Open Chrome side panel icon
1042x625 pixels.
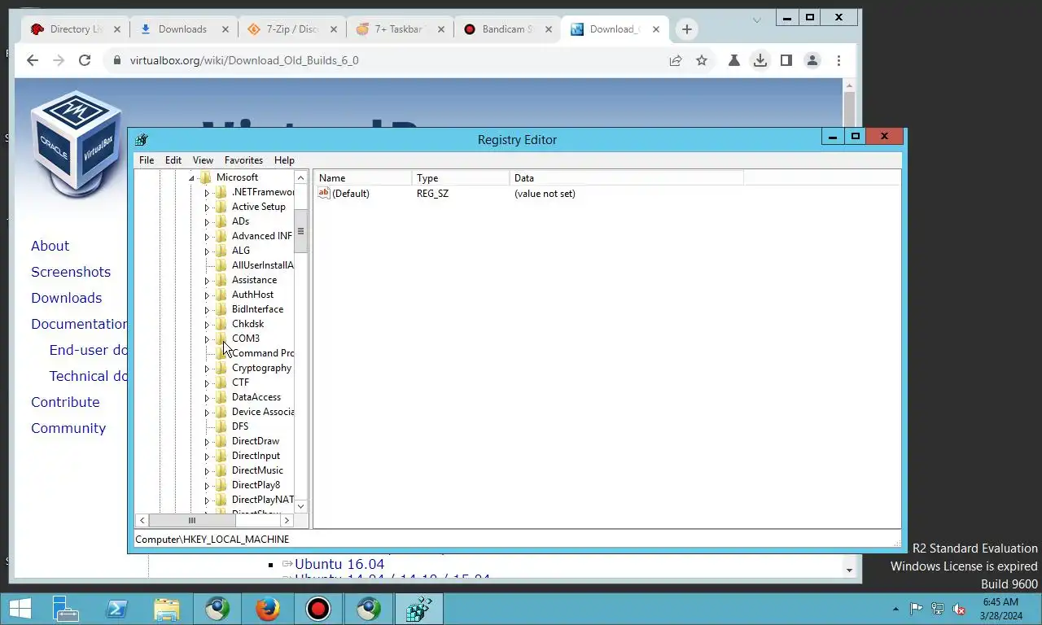click(786, 60)
